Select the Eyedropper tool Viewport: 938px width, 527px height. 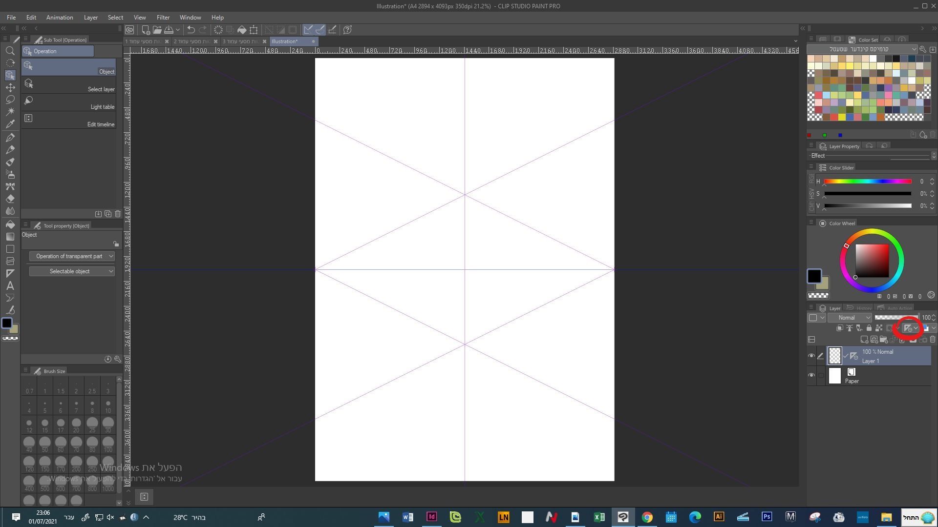10,124
